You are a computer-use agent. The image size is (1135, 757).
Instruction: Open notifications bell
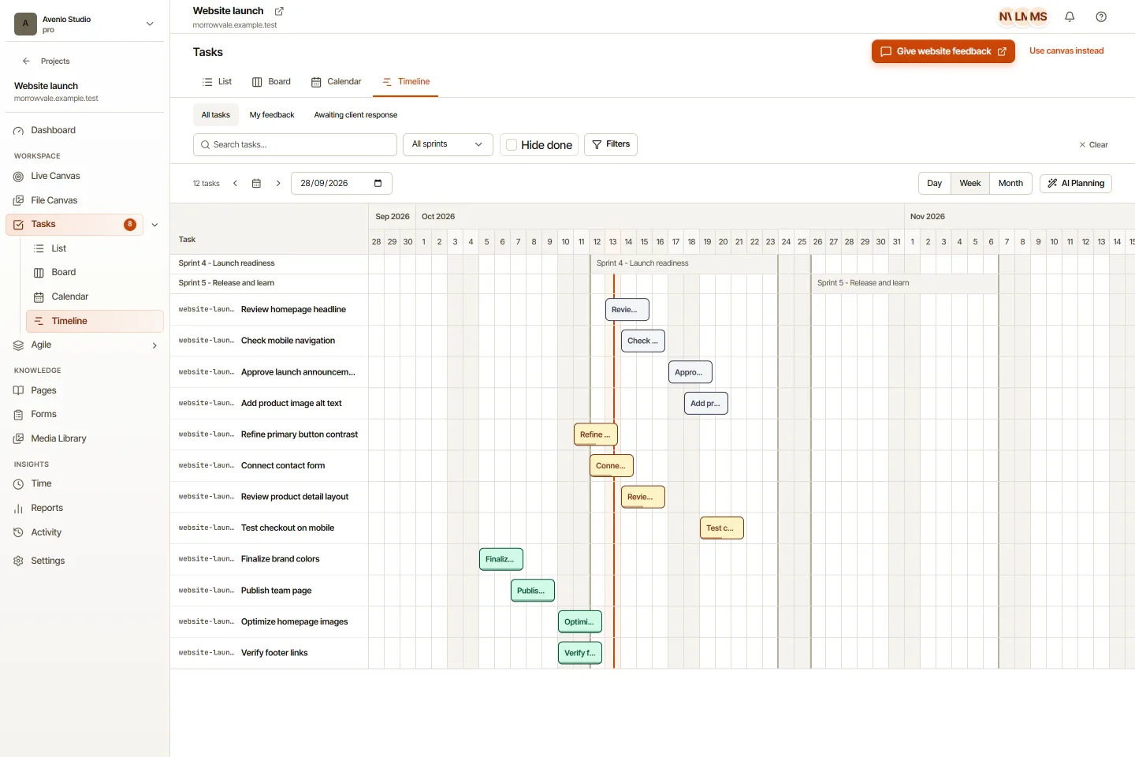tap(1070, 17)
